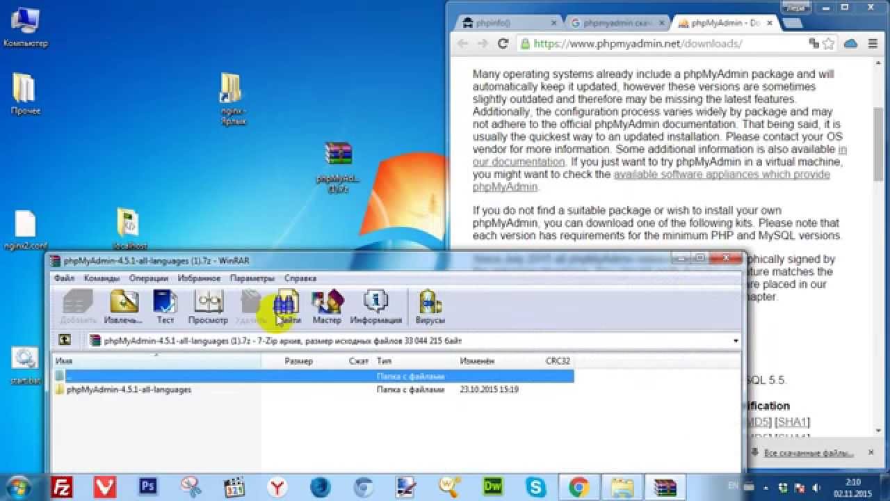Click the greyed Удалить (Delete) icon
The width and height of the screenshot is (890, 501).
tap(250, 307)
